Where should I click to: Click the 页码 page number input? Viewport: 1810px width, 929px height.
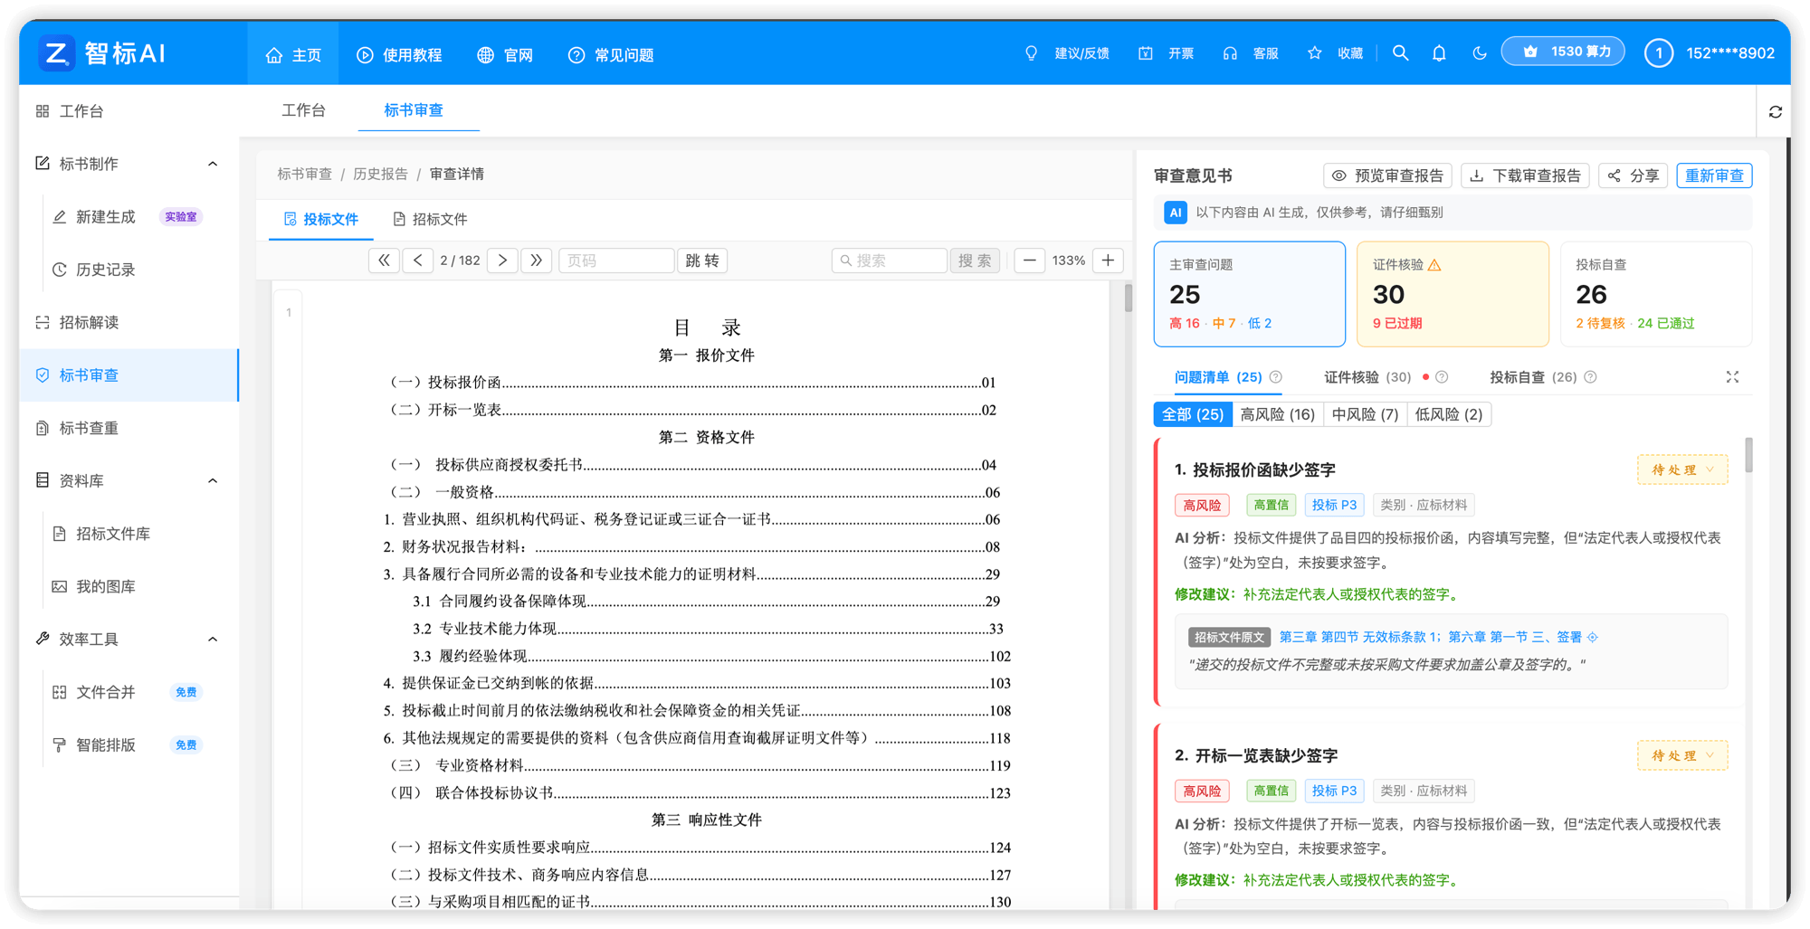click(616, 261)
